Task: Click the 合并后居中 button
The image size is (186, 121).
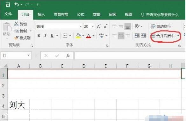Action: [163, 36]
